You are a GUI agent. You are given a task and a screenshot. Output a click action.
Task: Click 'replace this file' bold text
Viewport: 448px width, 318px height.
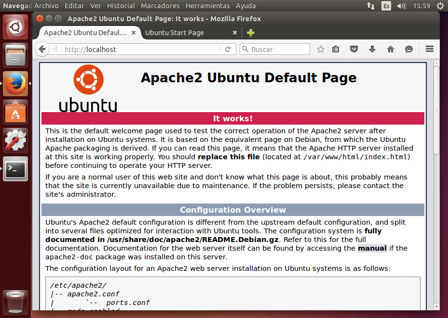(229, 157)
